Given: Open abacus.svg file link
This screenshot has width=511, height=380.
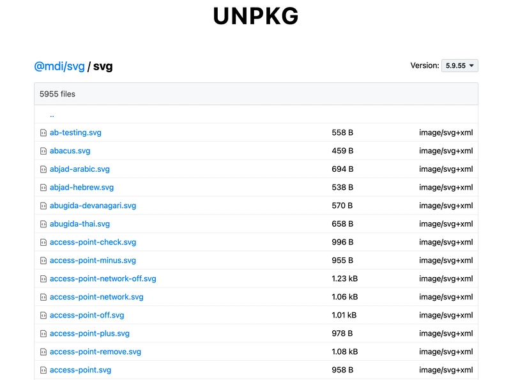Looking at the screenshot, I should (70, 151).
